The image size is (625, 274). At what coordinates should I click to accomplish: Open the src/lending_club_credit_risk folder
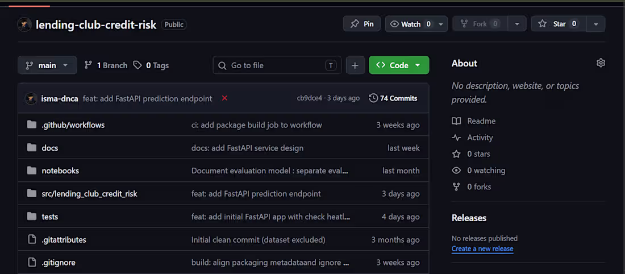(x=89, y=194)
